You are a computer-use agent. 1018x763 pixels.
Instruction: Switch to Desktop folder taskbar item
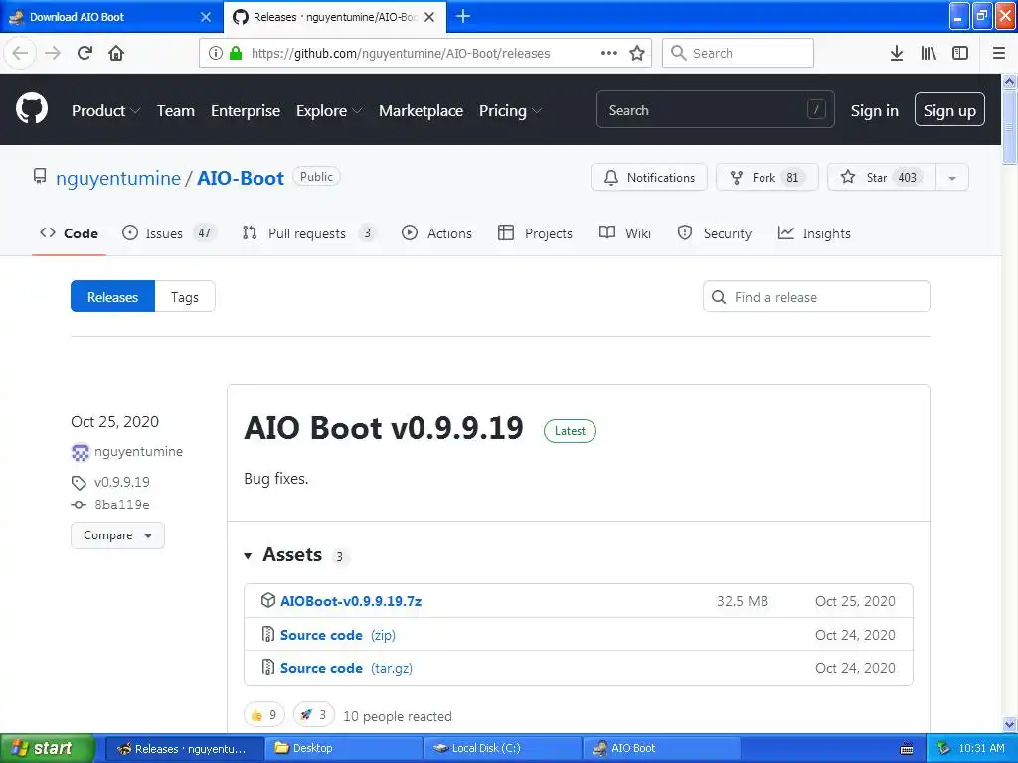(x=343, y=749)
